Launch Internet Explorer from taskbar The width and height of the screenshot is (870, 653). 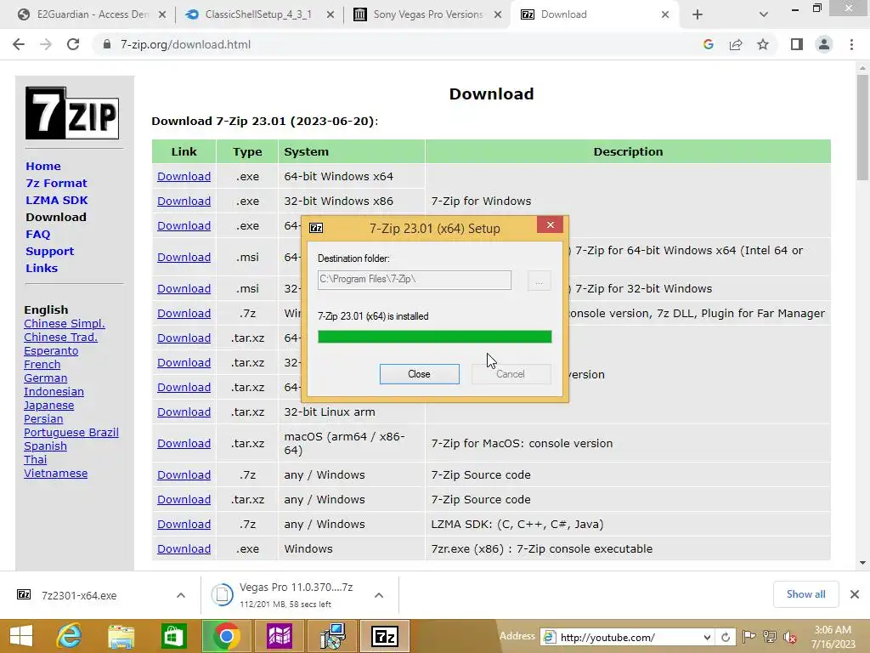[x=69, y=636]
